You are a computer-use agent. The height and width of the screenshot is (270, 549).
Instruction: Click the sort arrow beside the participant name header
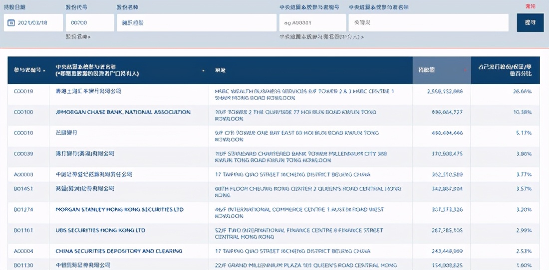203,70
